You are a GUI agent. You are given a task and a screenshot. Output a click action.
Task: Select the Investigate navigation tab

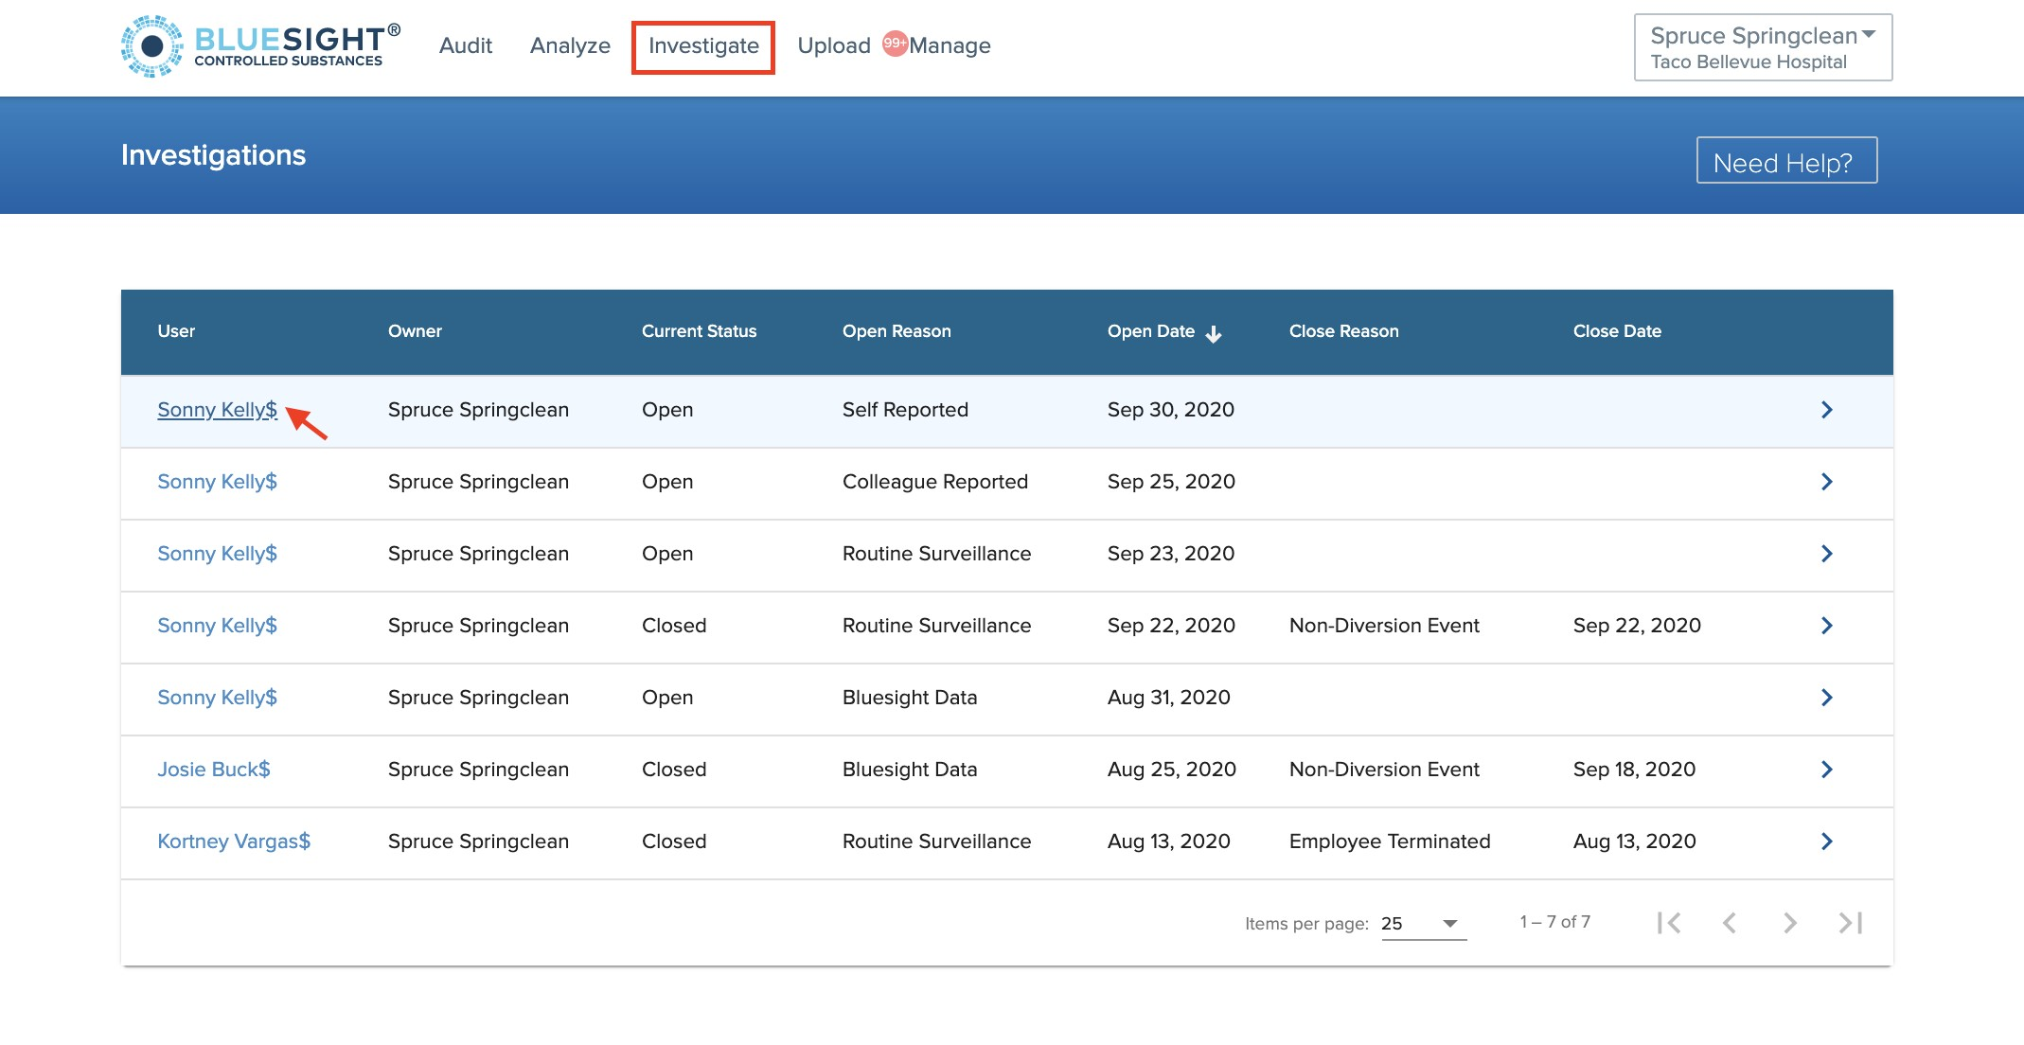tap(703, 46)
